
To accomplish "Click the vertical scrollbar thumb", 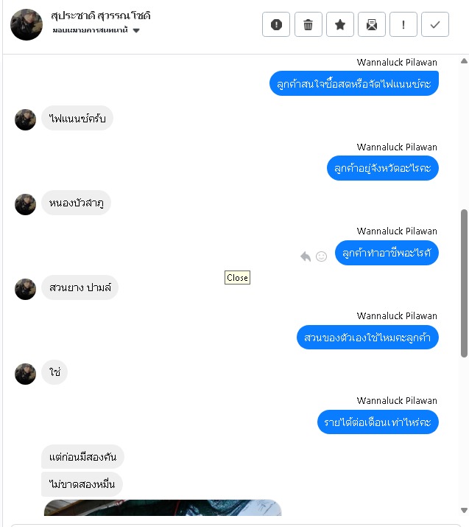I will point(464,283).
